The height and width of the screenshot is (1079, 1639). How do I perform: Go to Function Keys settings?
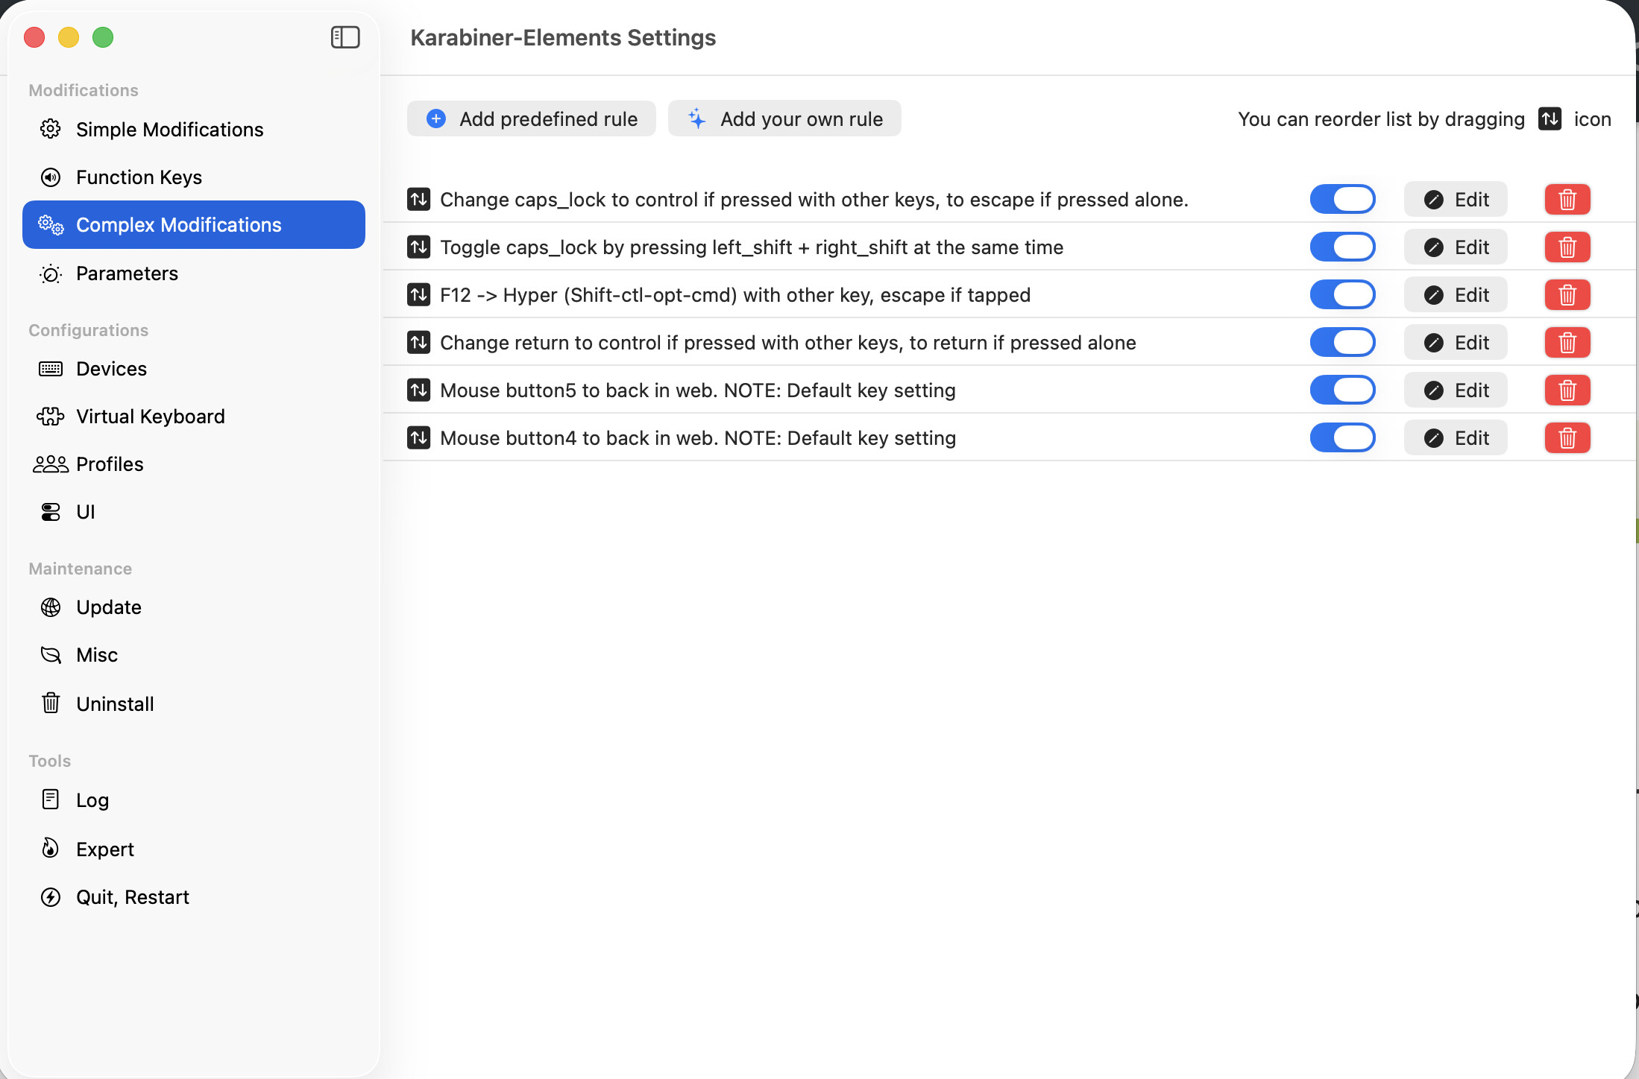139,177
